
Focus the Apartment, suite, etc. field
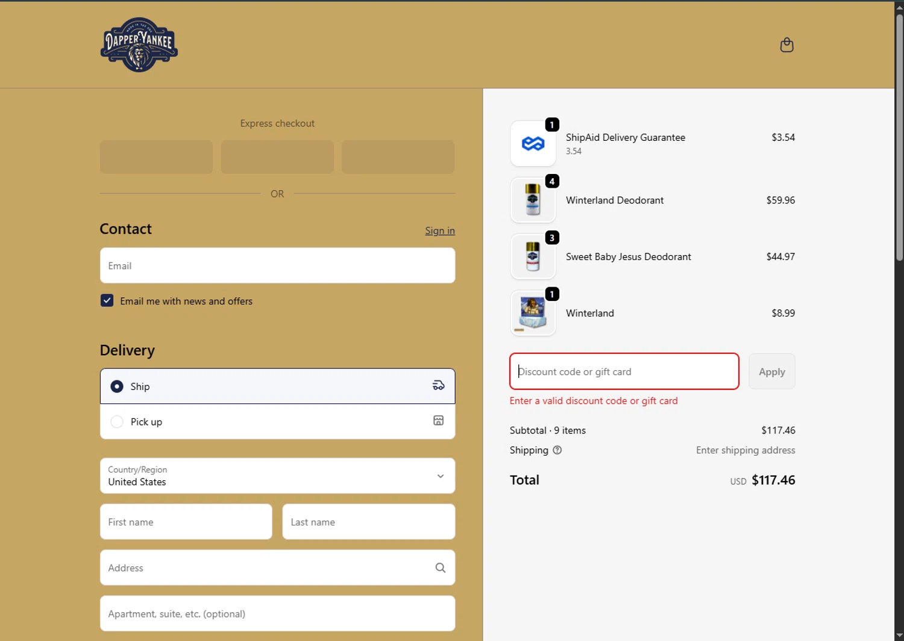[277, 613]
